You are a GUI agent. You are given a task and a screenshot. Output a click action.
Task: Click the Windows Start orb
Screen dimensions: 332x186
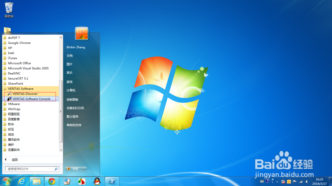click(6, 181)
